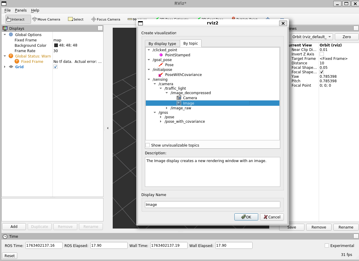The width and height of the screenshot is (359, 261).
Task: Select the Camera display under image_decompressed
Action: (190, 98)
